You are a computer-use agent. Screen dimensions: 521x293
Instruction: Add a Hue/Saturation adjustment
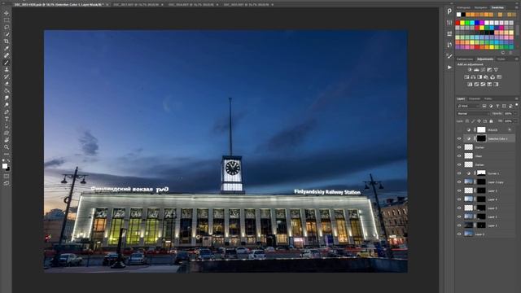pos(466,77)
